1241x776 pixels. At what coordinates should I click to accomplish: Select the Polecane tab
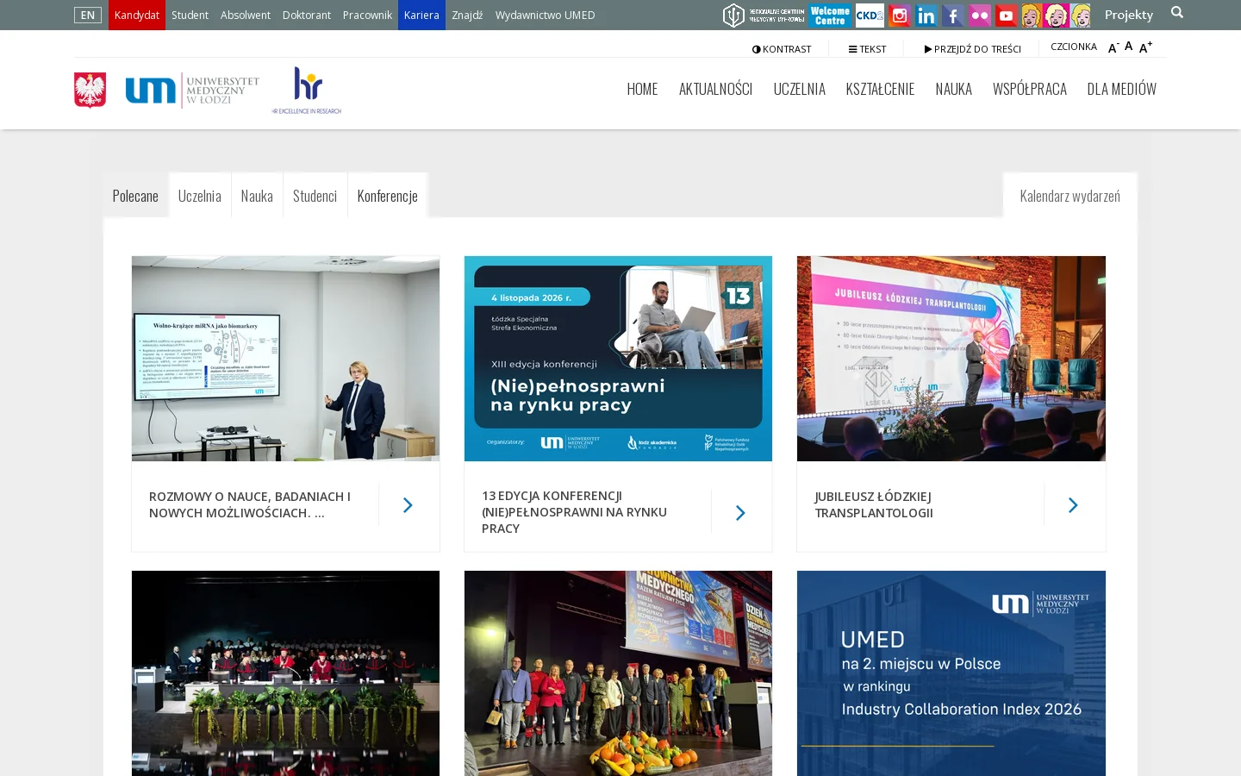[x=135, y=196]
